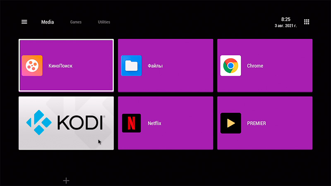Switch to the Games tab

[76, 22]
